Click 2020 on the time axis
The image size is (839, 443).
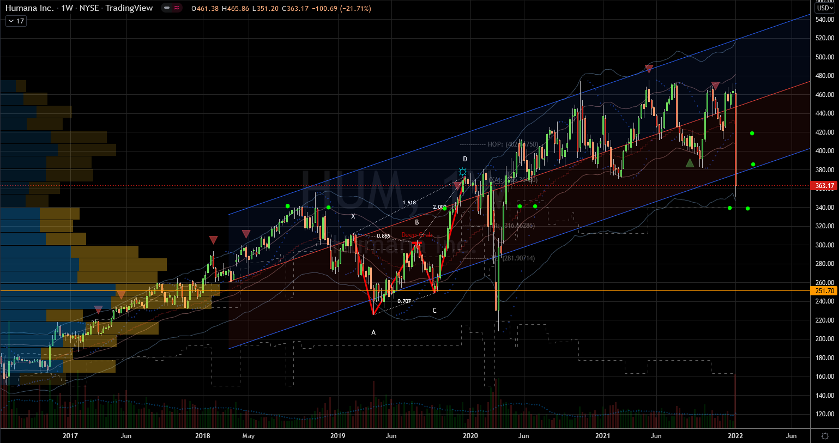[470, 436]
